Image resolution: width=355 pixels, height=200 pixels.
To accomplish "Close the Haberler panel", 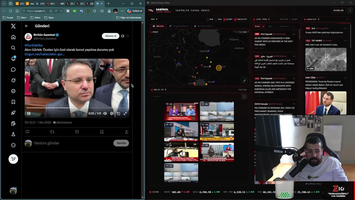I will pos(347,19).
